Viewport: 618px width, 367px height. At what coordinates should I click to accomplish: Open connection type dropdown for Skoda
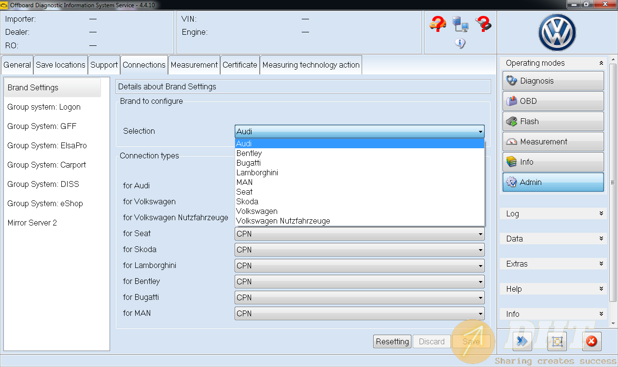click(x=359, y=250)
